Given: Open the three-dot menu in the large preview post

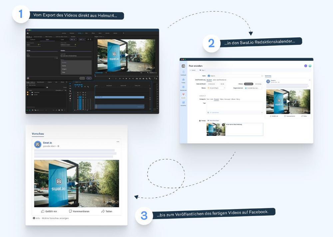Looking at the screenshot, I should coord(118,142).
